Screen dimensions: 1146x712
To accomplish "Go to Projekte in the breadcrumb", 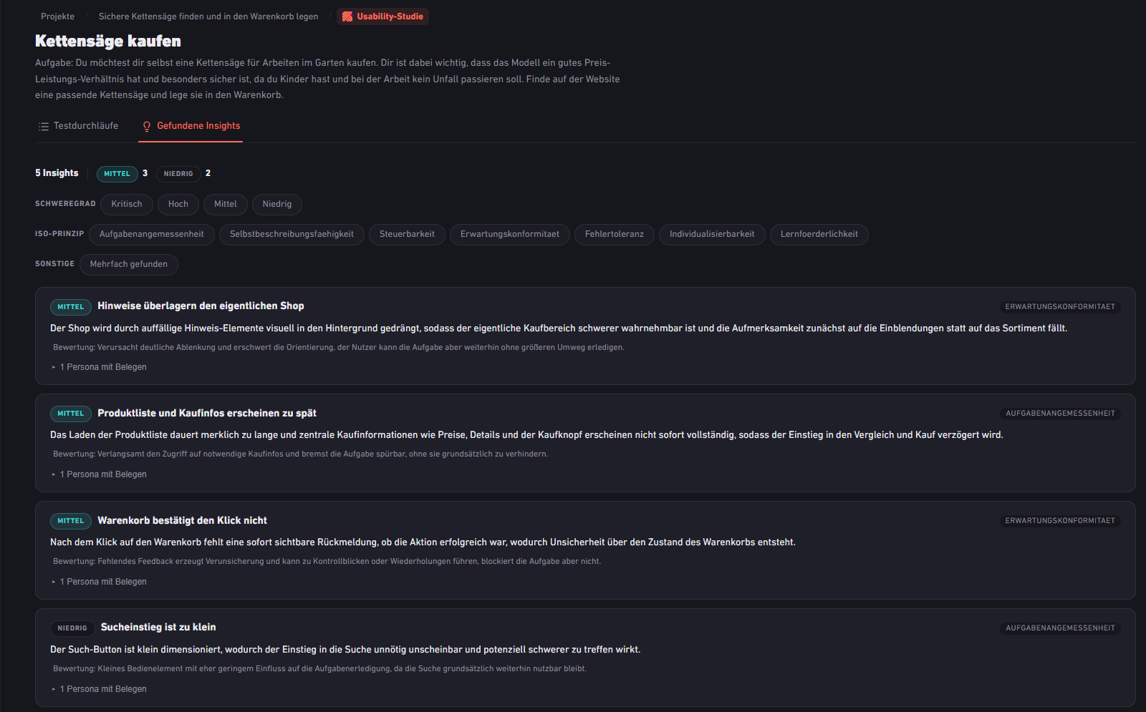I will (57, 16).
